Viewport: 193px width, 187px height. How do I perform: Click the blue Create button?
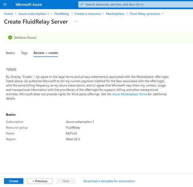[14, 181]
